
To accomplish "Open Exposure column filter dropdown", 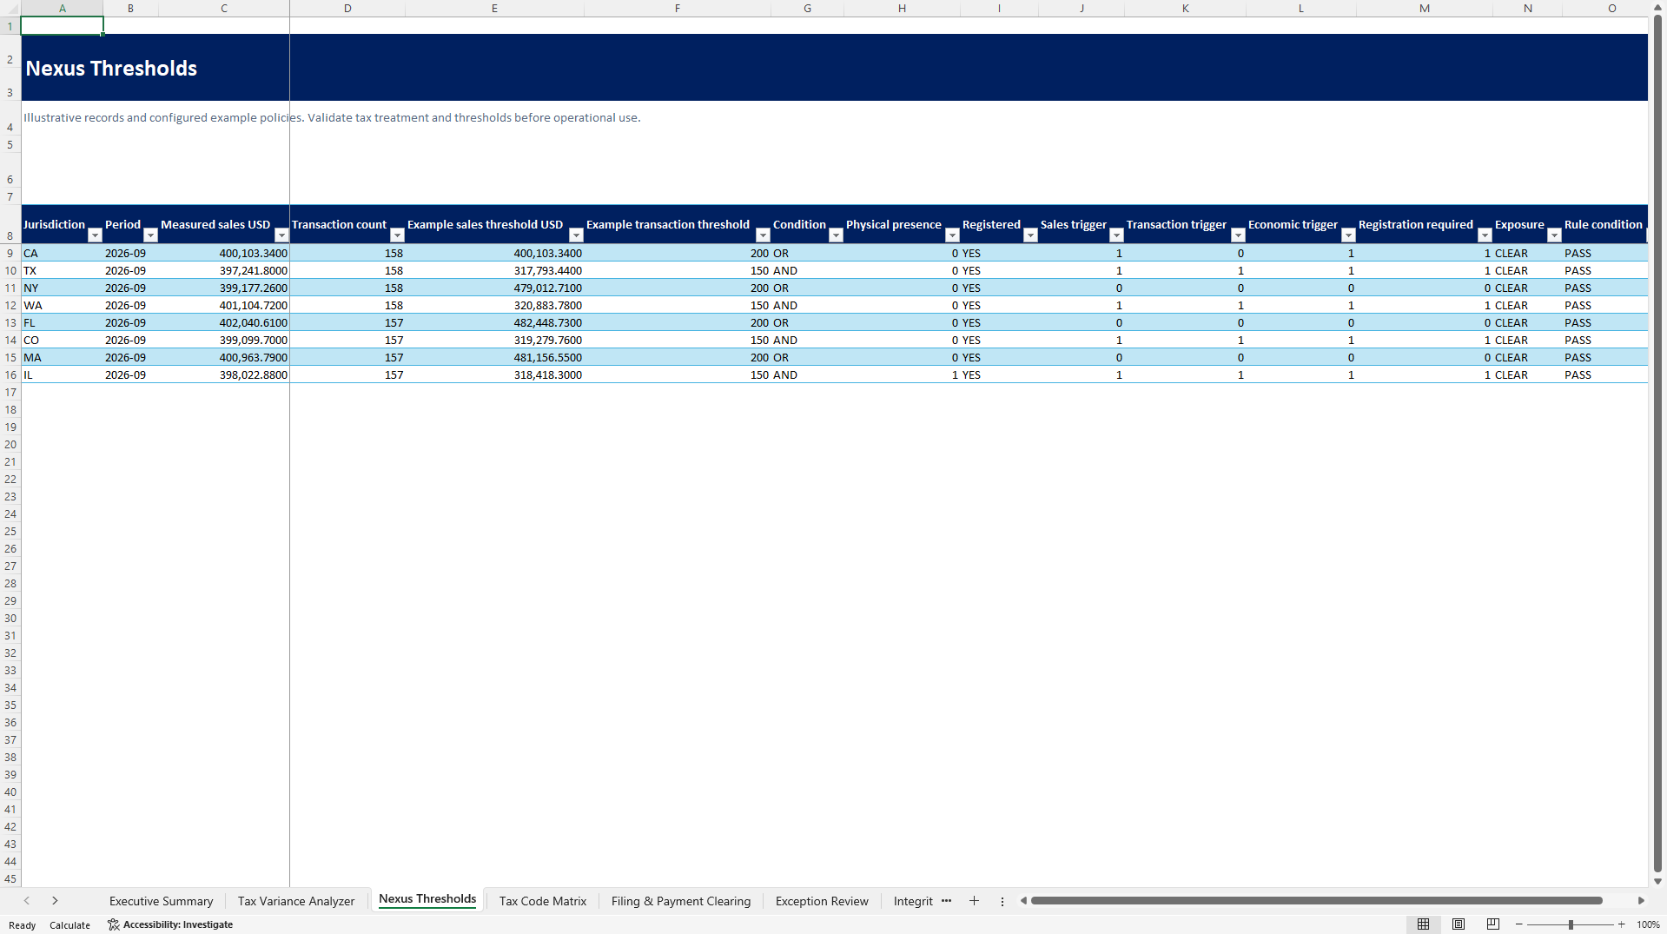I will pyautogui.click(x=1554, y=235).
